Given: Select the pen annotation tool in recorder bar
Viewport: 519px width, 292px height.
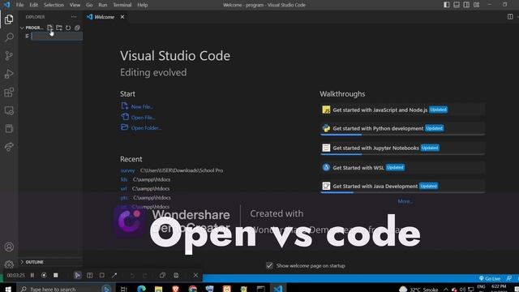Looking at the screenshot, I should 114,275.
